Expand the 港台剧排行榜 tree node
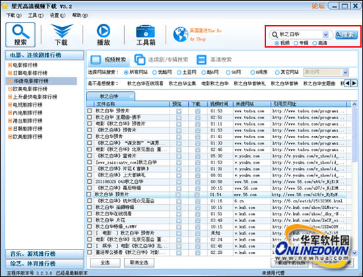Viewport: 363px width, 277px height. coord(10,120)
